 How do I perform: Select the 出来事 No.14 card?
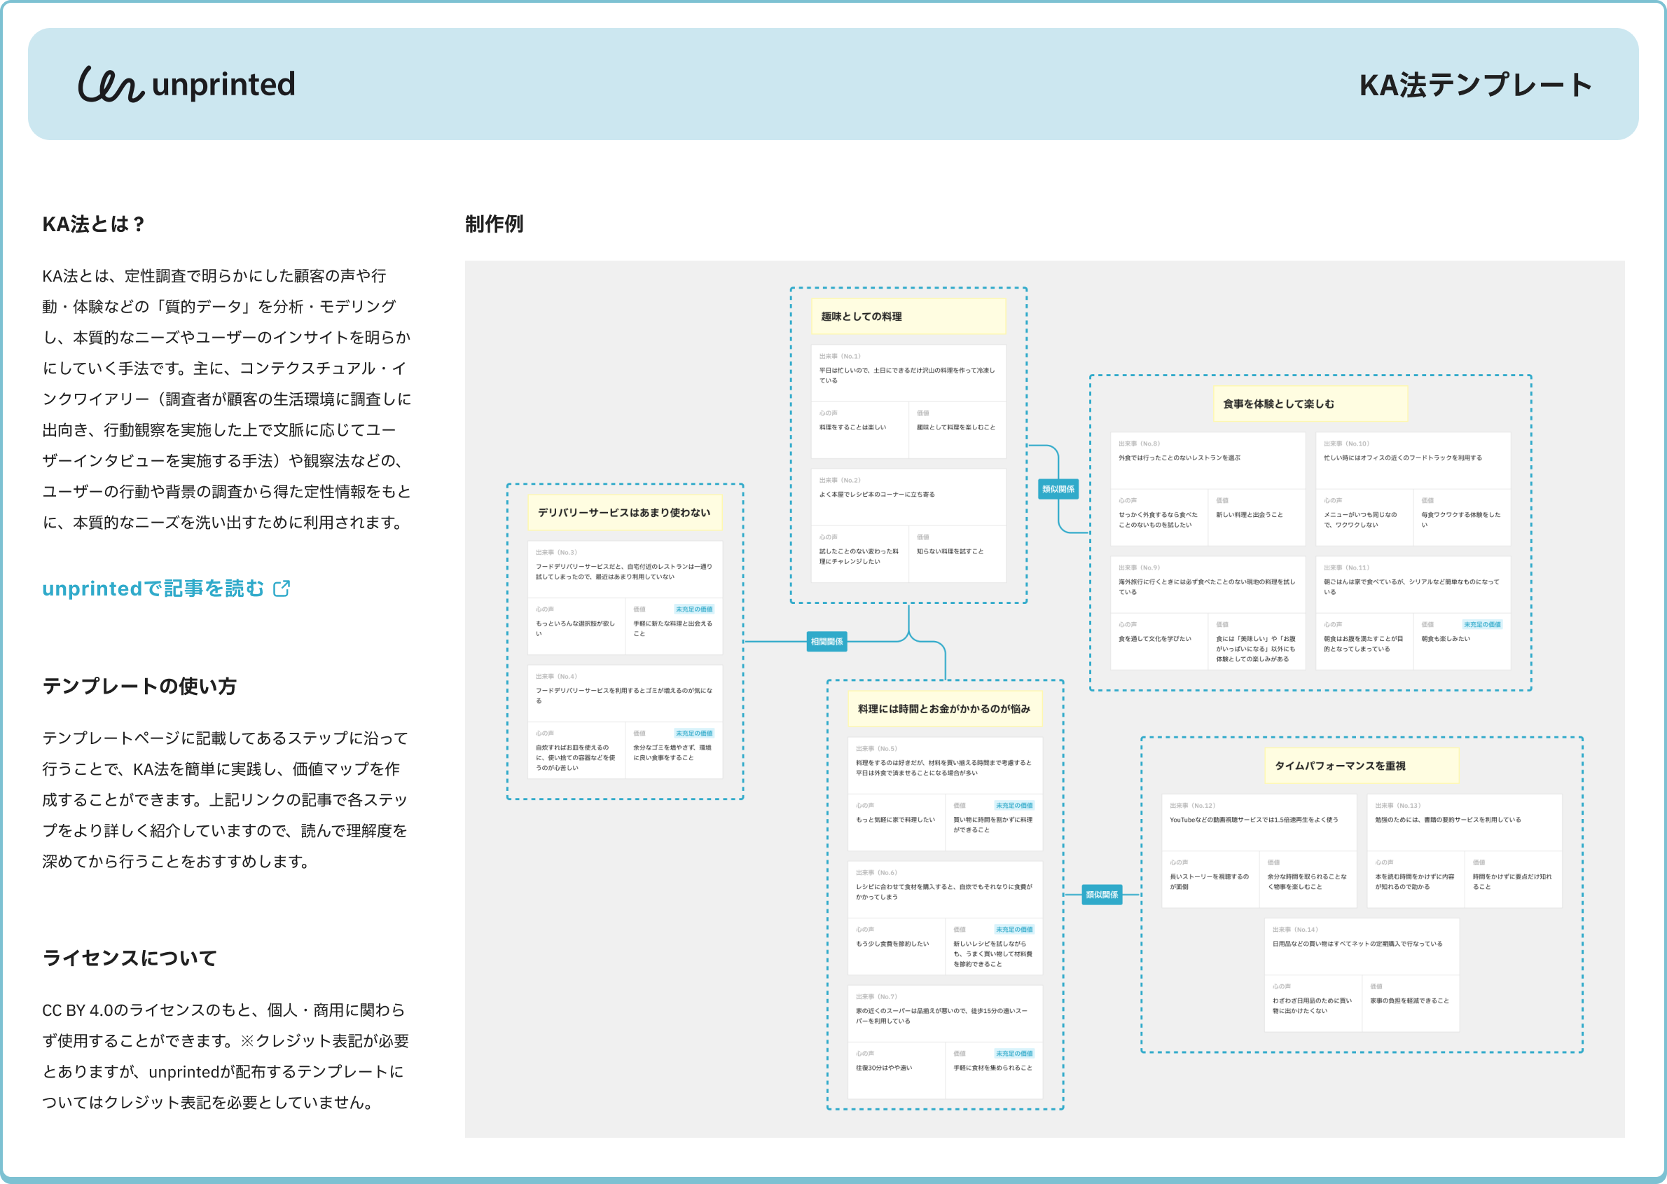pyautogui.click(x=1361, y=946)
